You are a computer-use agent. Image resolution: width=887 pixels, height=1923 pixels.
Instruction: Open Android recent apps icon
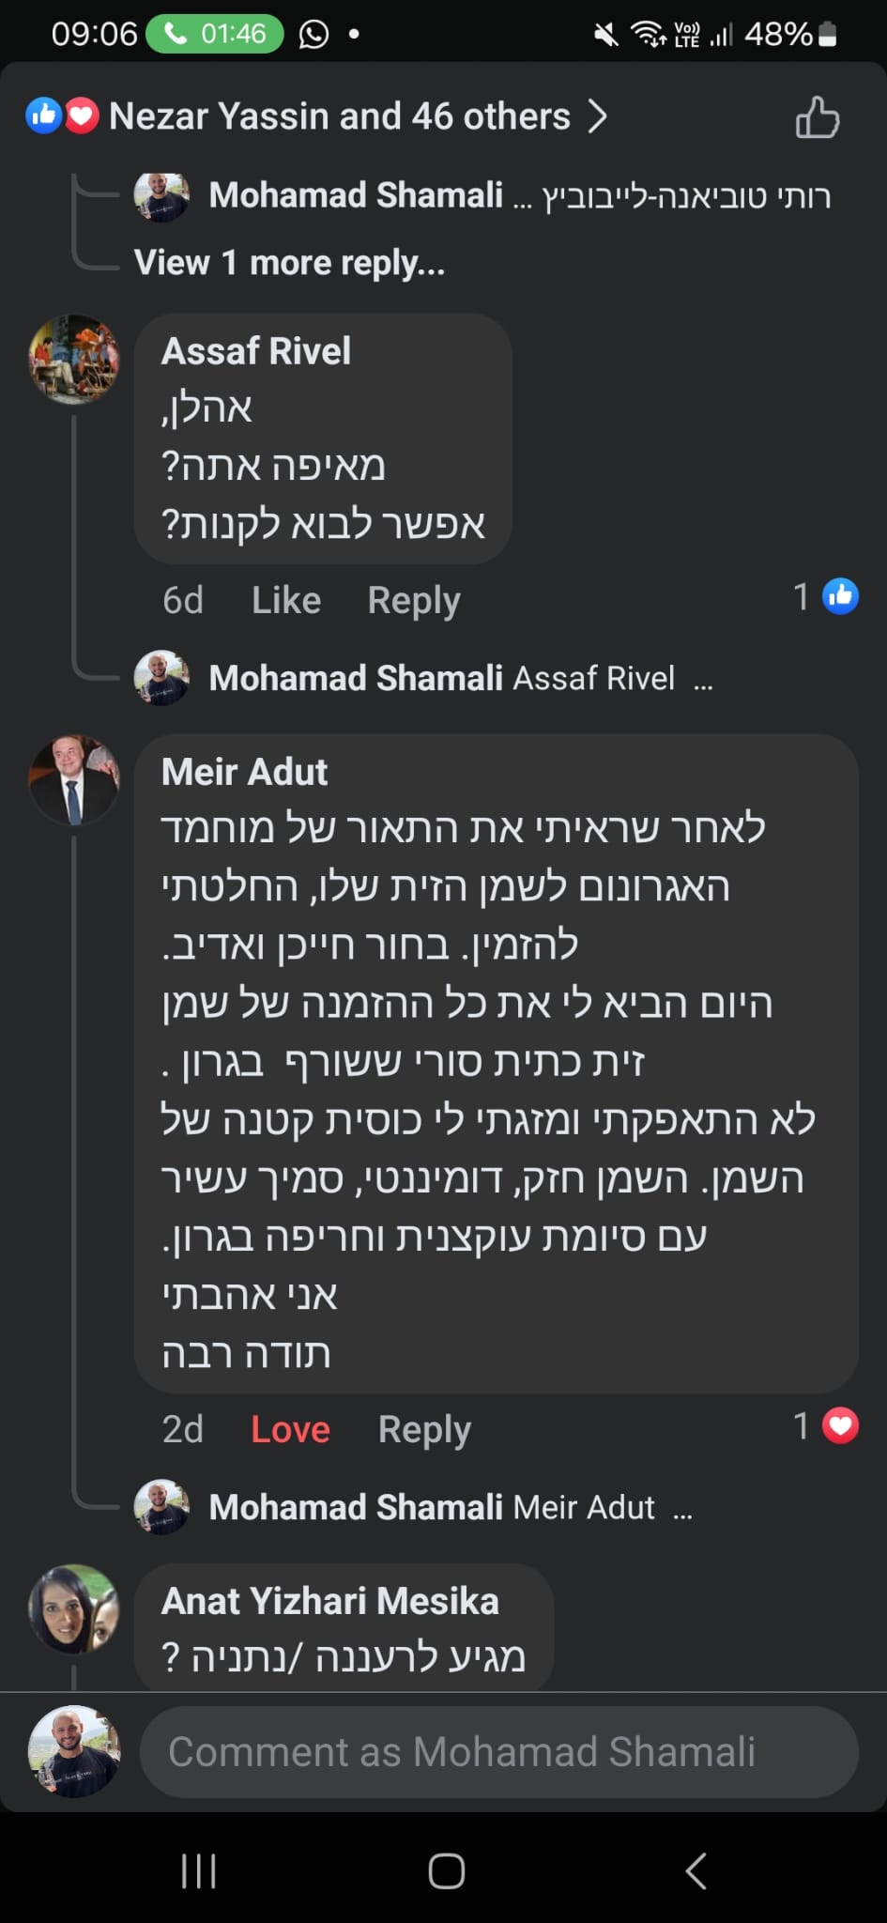point(199,1870)
